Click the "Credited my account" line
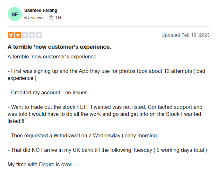This screenshot has width=217, height=173. coord(48,92)
